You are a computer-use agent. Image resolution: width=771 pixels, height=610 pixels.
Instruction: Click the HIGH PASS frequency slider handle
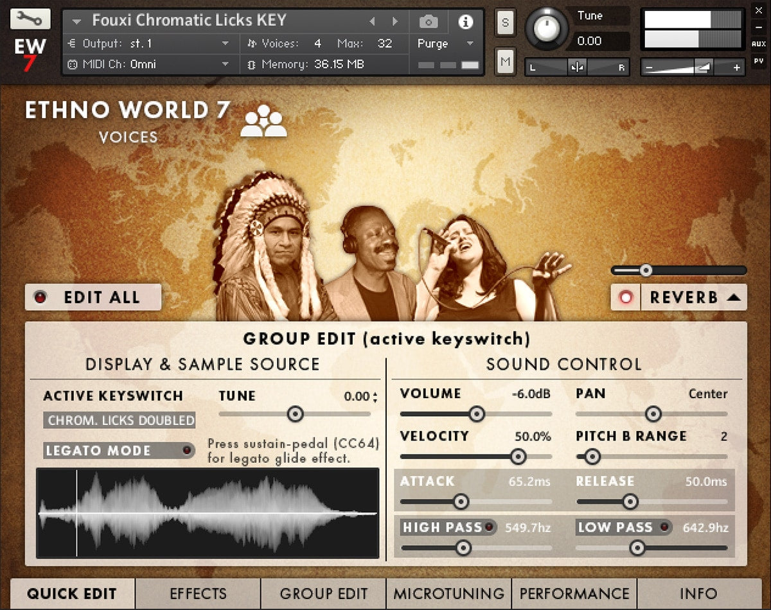click(463, 548)
